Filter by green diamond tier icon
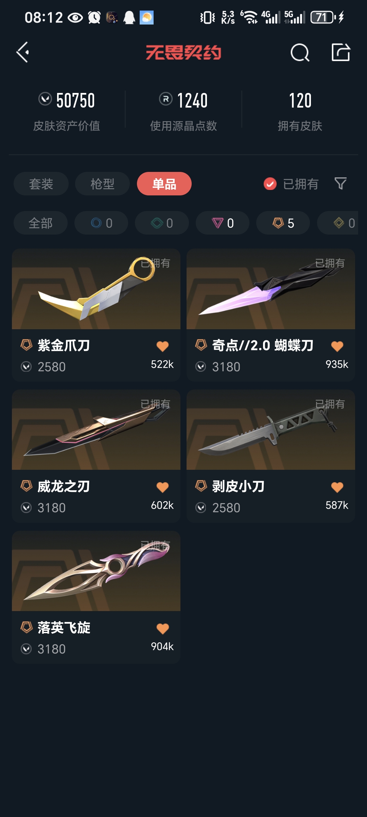The image size is (367, 817). pos(162,223)
